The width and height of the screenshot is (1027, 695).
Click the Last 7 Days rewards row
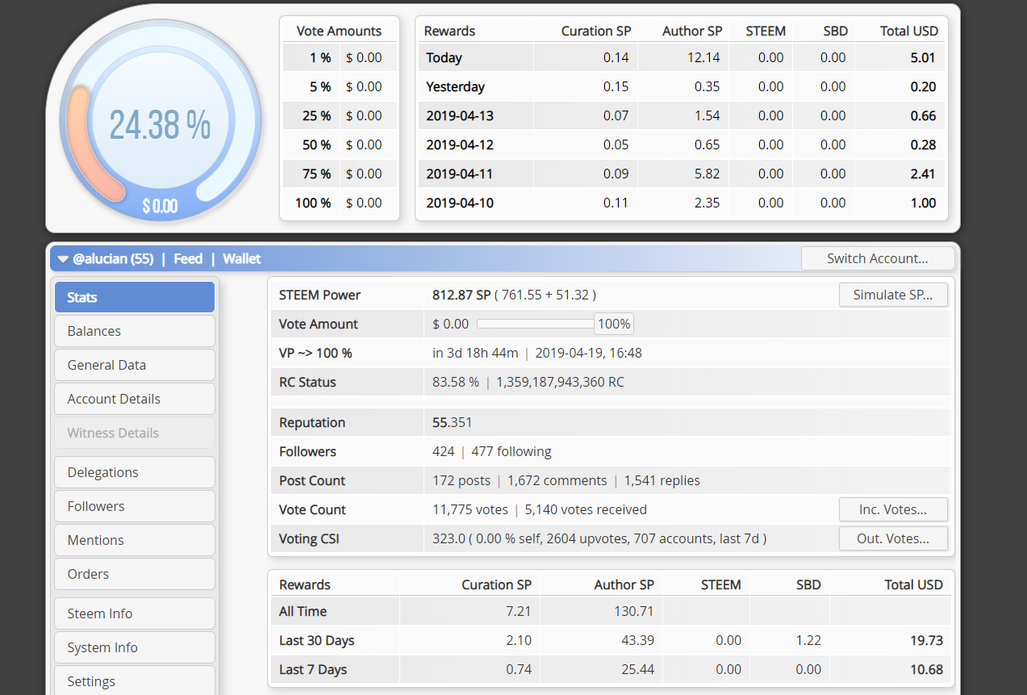pyautogui.click(x=611, y=669)
